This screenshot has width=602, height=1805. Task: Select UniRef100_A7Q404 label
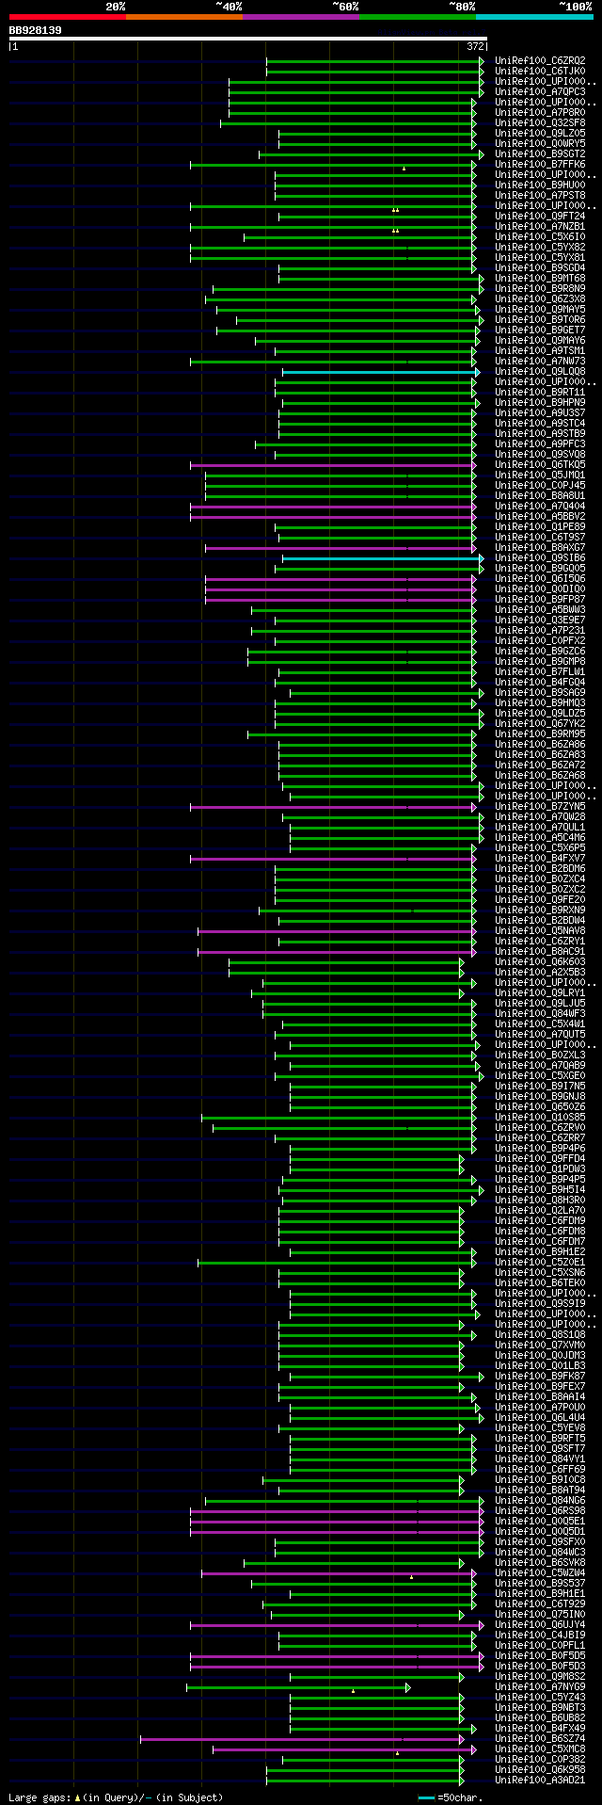point(540,507)
